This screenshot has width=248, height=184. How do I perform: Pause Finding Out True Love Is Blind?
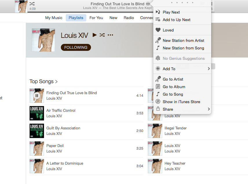pos(37,96)
